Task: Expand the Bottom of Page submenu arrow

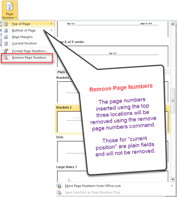Action: click(x=52, y=30)
